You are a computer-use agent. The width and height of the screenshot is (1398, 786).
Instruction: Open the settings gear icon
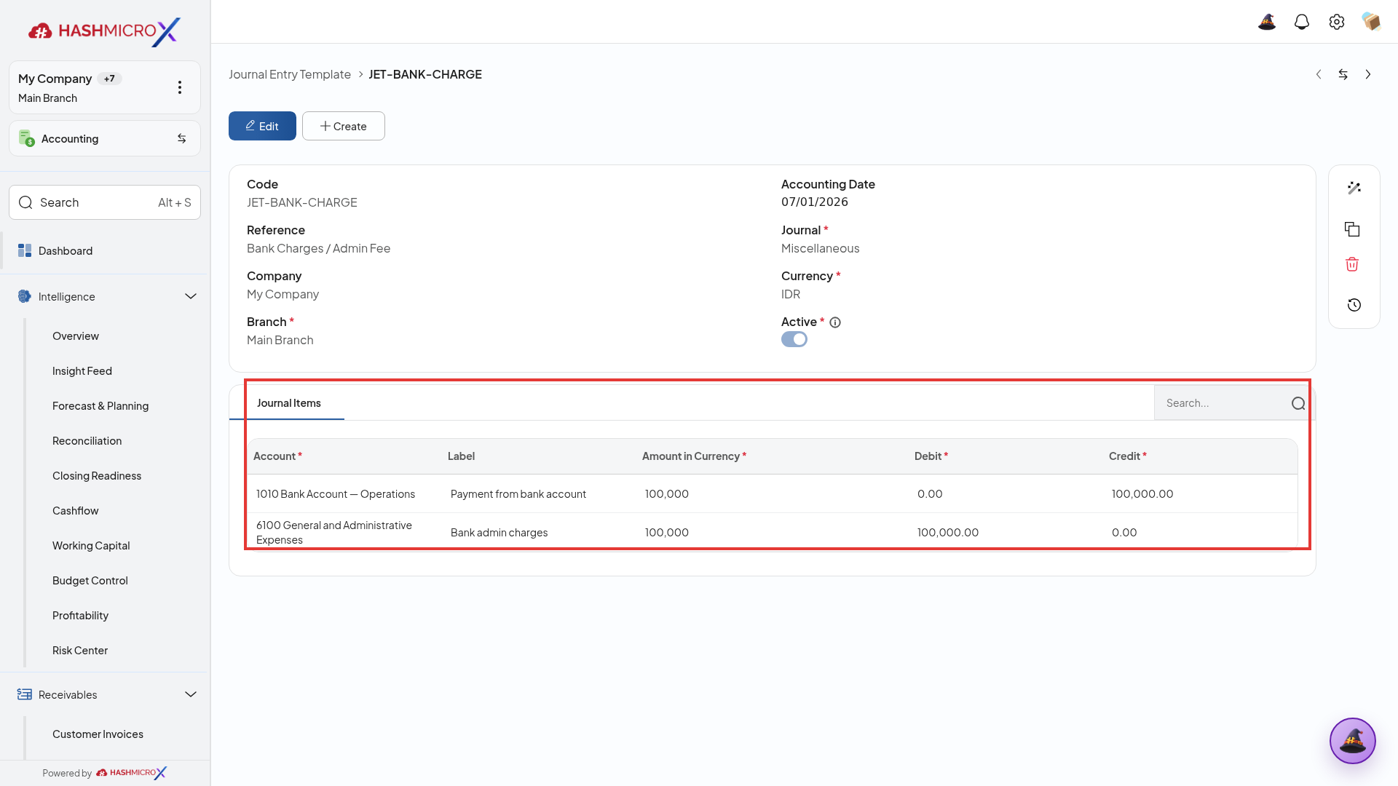point(1337,22)
